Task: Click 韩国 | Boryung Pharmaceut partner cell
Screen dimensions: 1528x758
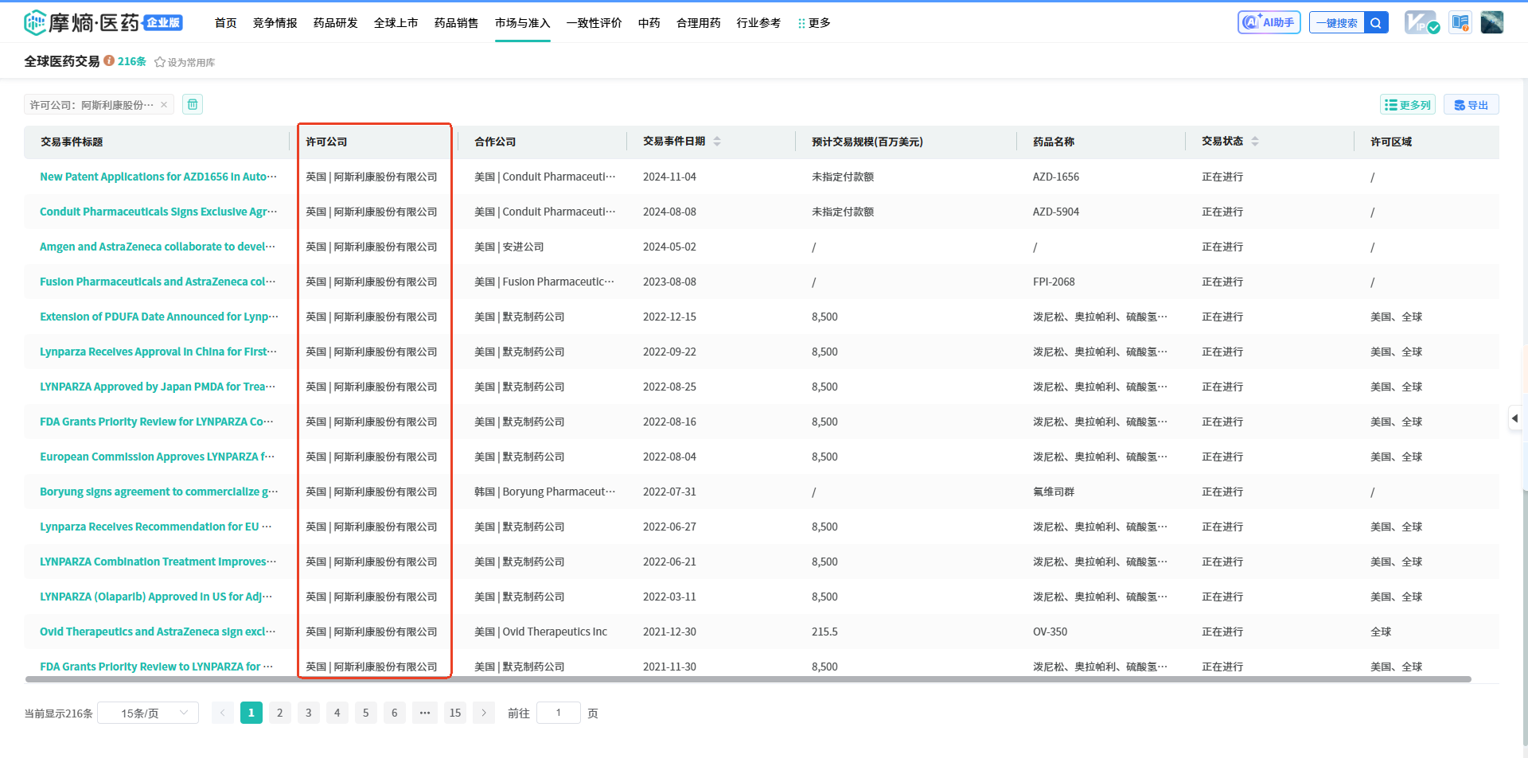Action: click(545, 492)
